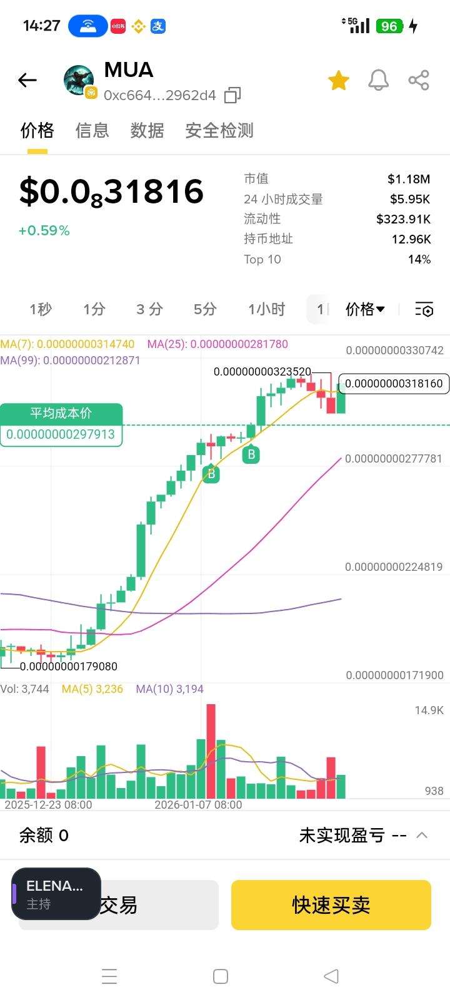Expand the 未实现盈亏 chevron

point(422,835)
